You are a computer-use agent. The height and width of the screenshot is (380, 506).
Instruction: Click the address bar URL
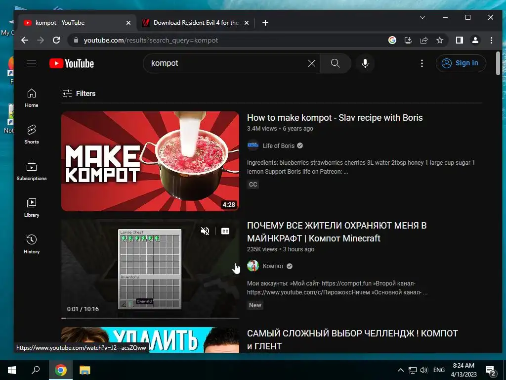pyautogui.click(x=151, y=41)
